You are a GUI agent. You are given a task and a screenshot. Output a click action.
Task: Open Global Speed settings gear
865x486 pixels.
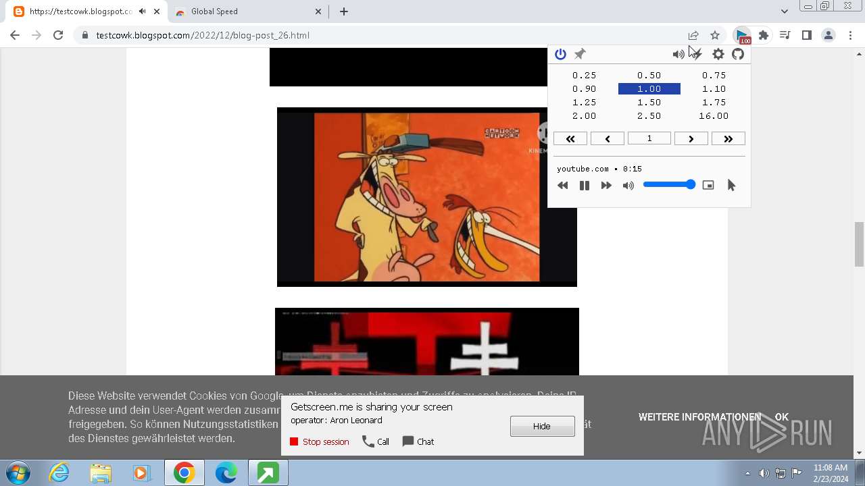pos(718,54)
